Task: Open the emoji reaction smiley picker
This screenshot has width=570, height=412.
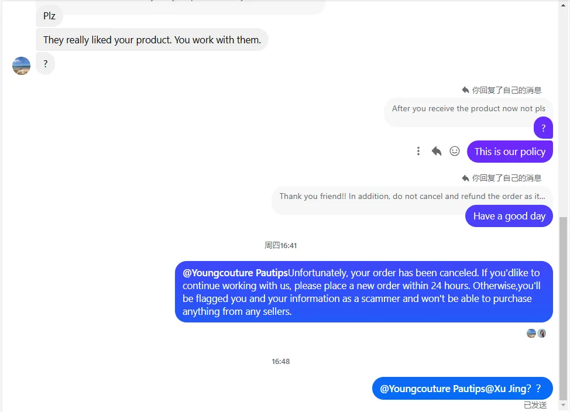Action: 455,152
